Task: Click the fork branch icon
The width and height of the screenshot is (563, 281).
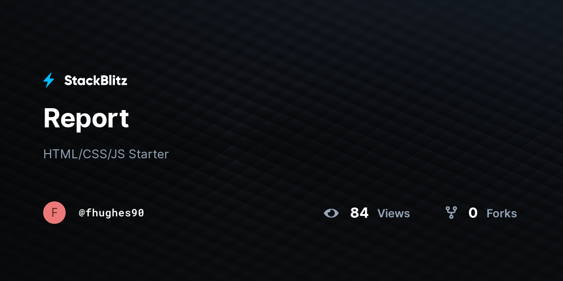Action: (x=451, y=213)
